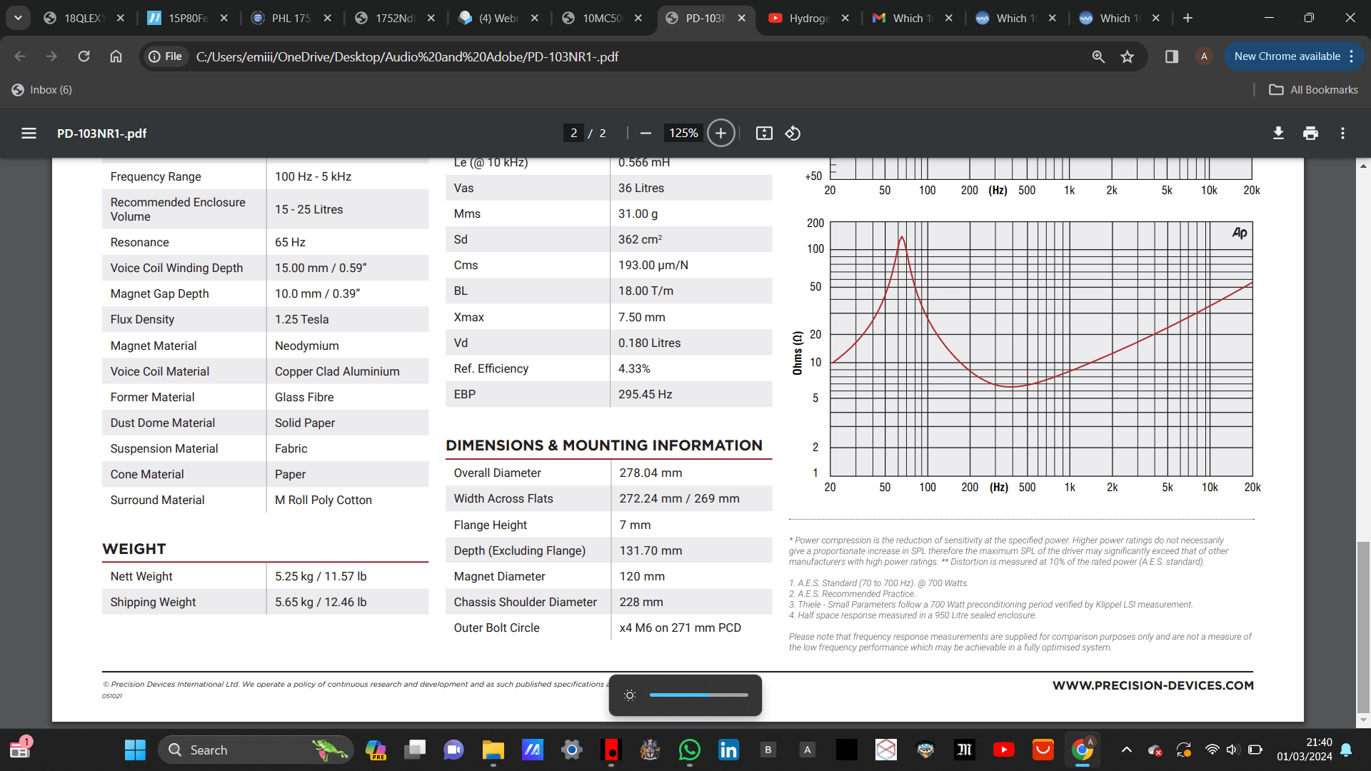Select the '5.25 kg / 11.57 lb' value
Screen dimensions: 1371x771
321,576
